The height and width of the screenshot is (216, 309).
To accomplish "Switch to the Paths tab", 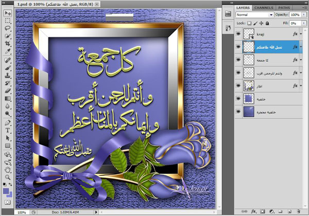I will (283, 8).
